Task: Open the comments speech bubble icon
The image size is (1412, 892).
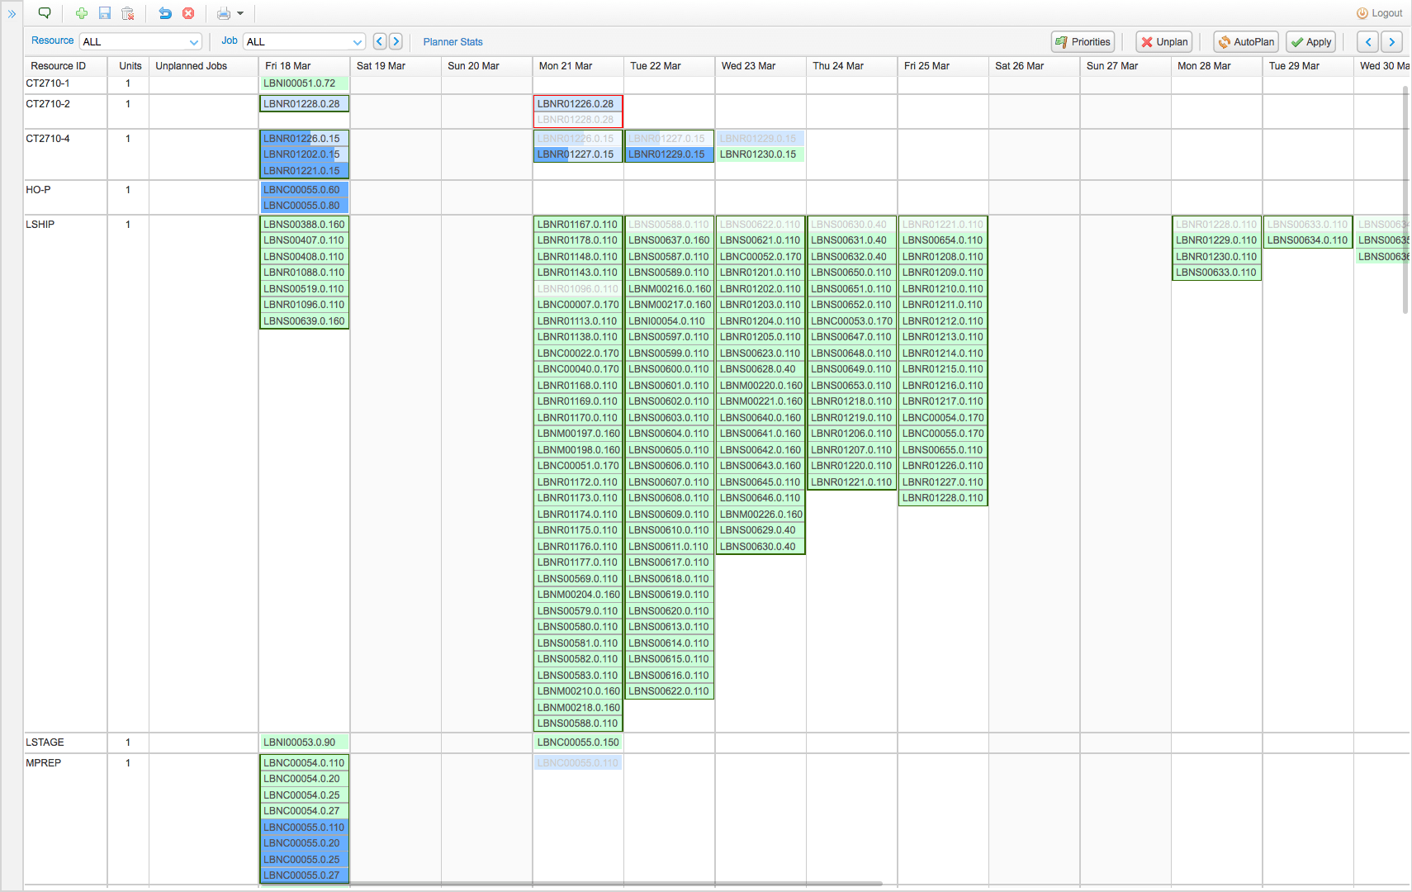Action: coord(45,13)
